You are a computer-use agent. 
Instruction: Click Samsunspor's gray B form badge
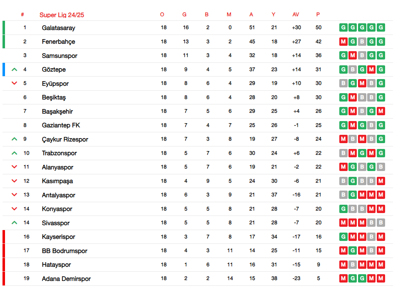coord(362,55)
